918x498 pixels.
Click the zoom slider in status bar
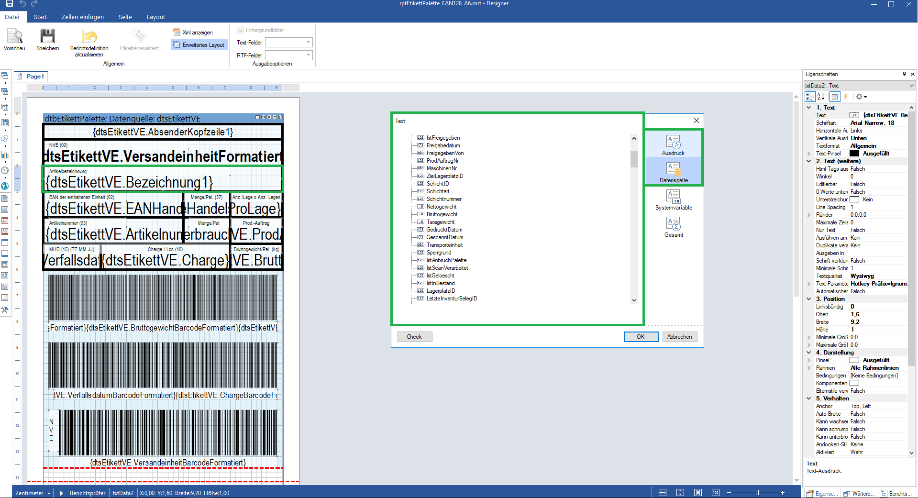tap(758, 493)
